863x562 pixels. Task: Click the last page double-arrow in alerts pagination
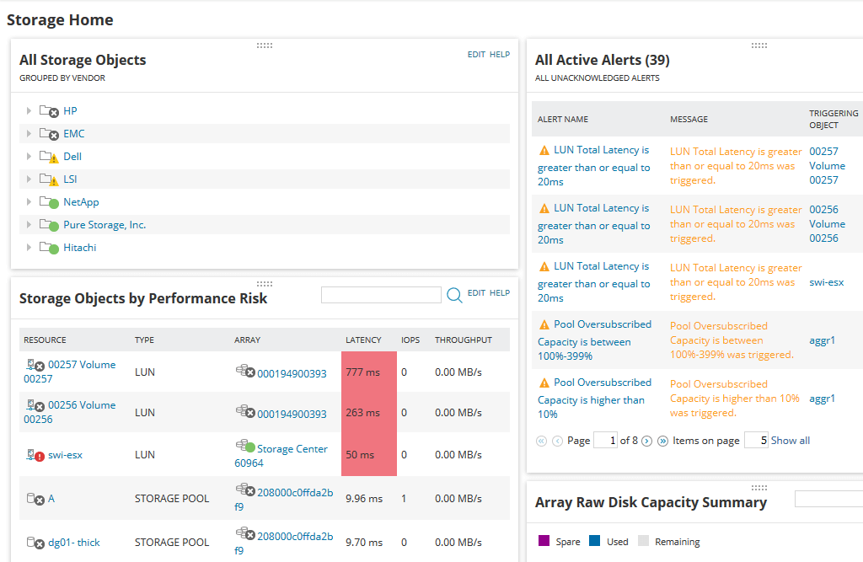click(662, 440)
